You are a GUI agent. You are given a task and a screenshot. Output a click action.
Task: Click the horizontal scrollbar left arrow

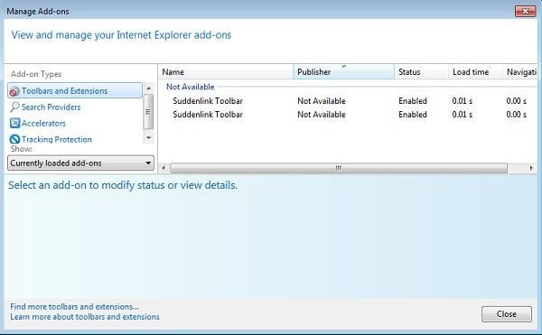click(164, 168)
